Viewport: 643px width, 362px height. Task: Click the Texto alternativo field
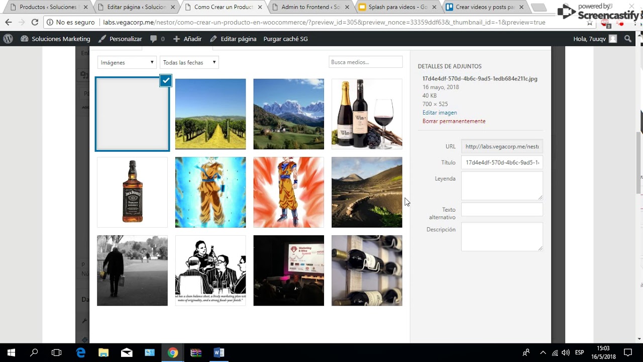click(502, 210)
